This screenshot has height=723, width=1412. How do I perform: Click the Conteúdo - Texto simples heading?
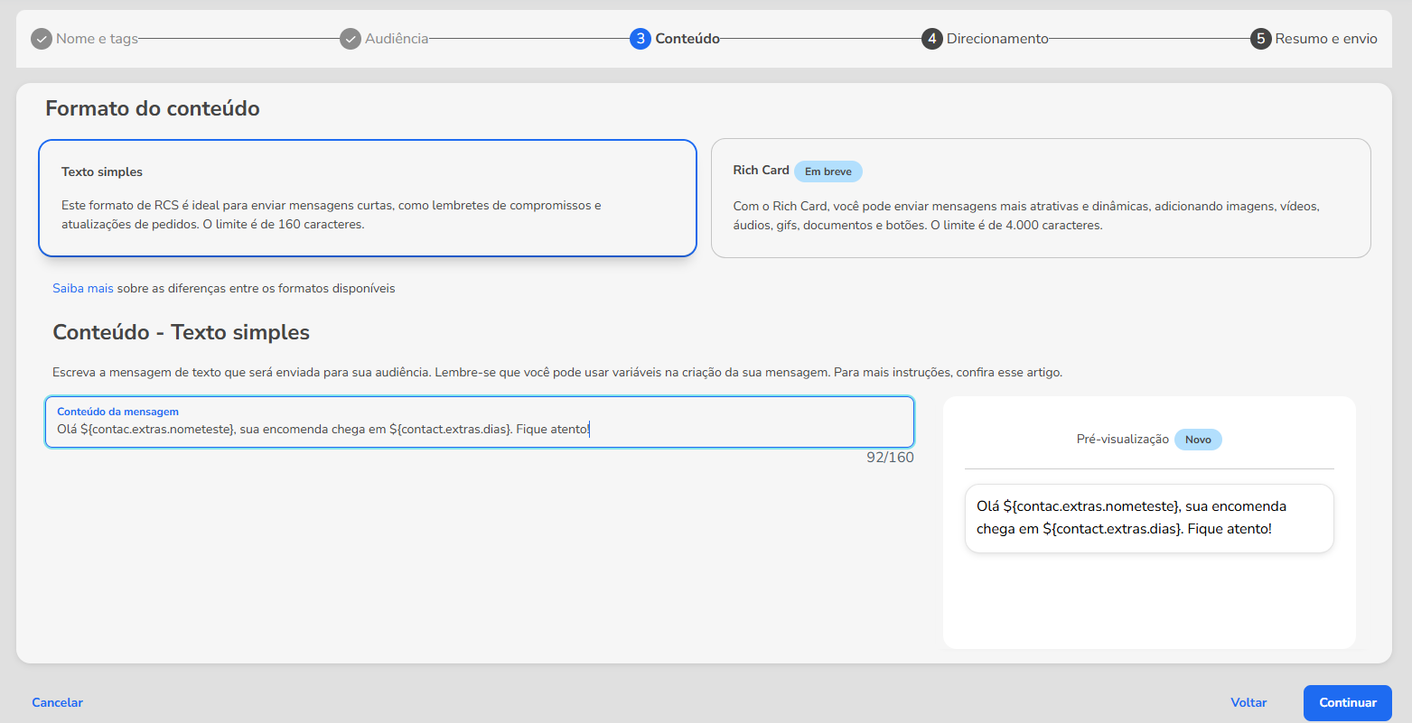click(x=181, y=332)
